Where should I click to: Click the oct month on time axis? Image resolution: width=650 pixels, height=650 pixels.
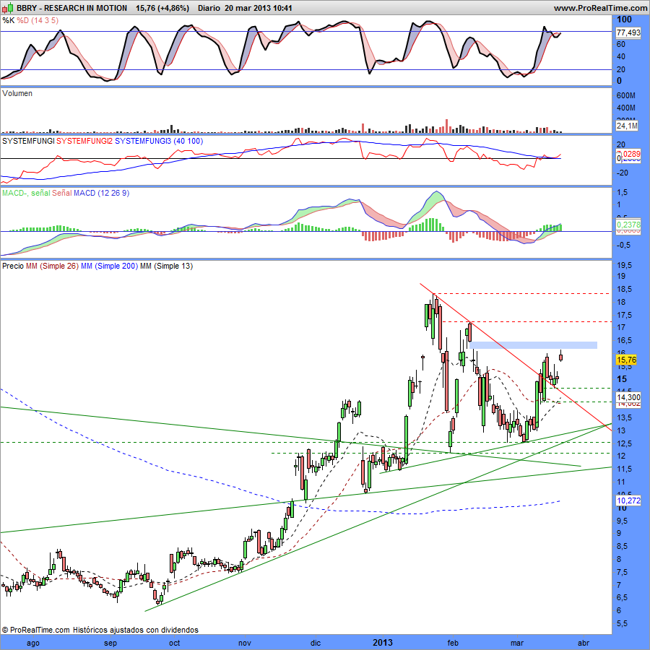click(x=175, y=643)
